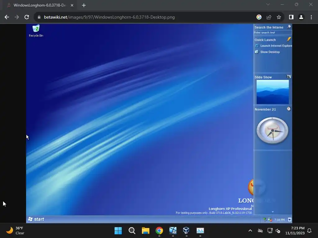Open the notifications bell
The width and height of the screenshot is (318, 238).
[310, 231]
